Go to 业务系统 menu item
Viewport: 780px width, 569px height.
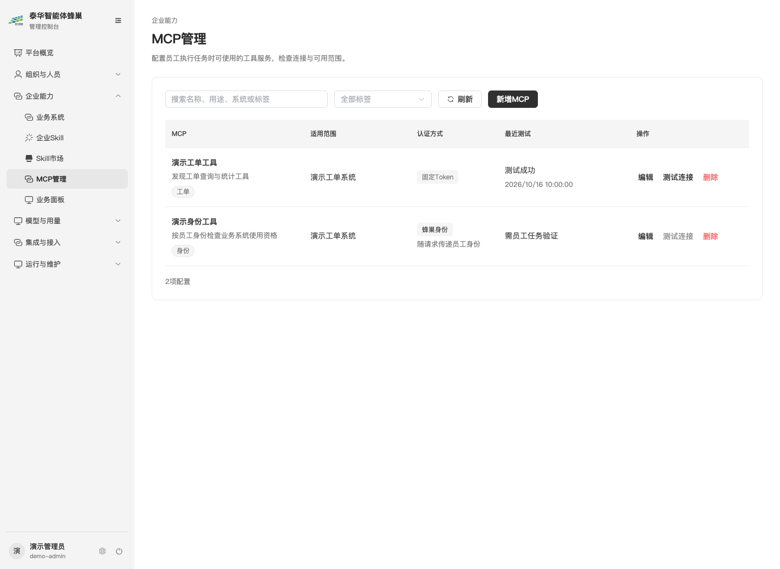click(x=67, y=117)
